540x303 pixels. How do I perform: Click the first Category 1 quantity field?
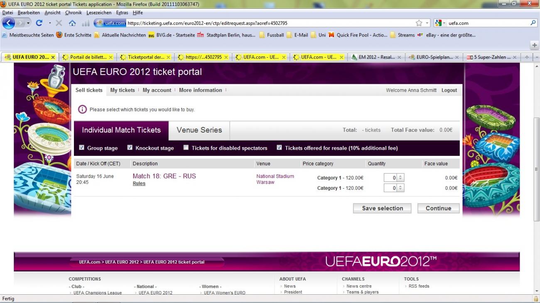[x=390, y=178]
